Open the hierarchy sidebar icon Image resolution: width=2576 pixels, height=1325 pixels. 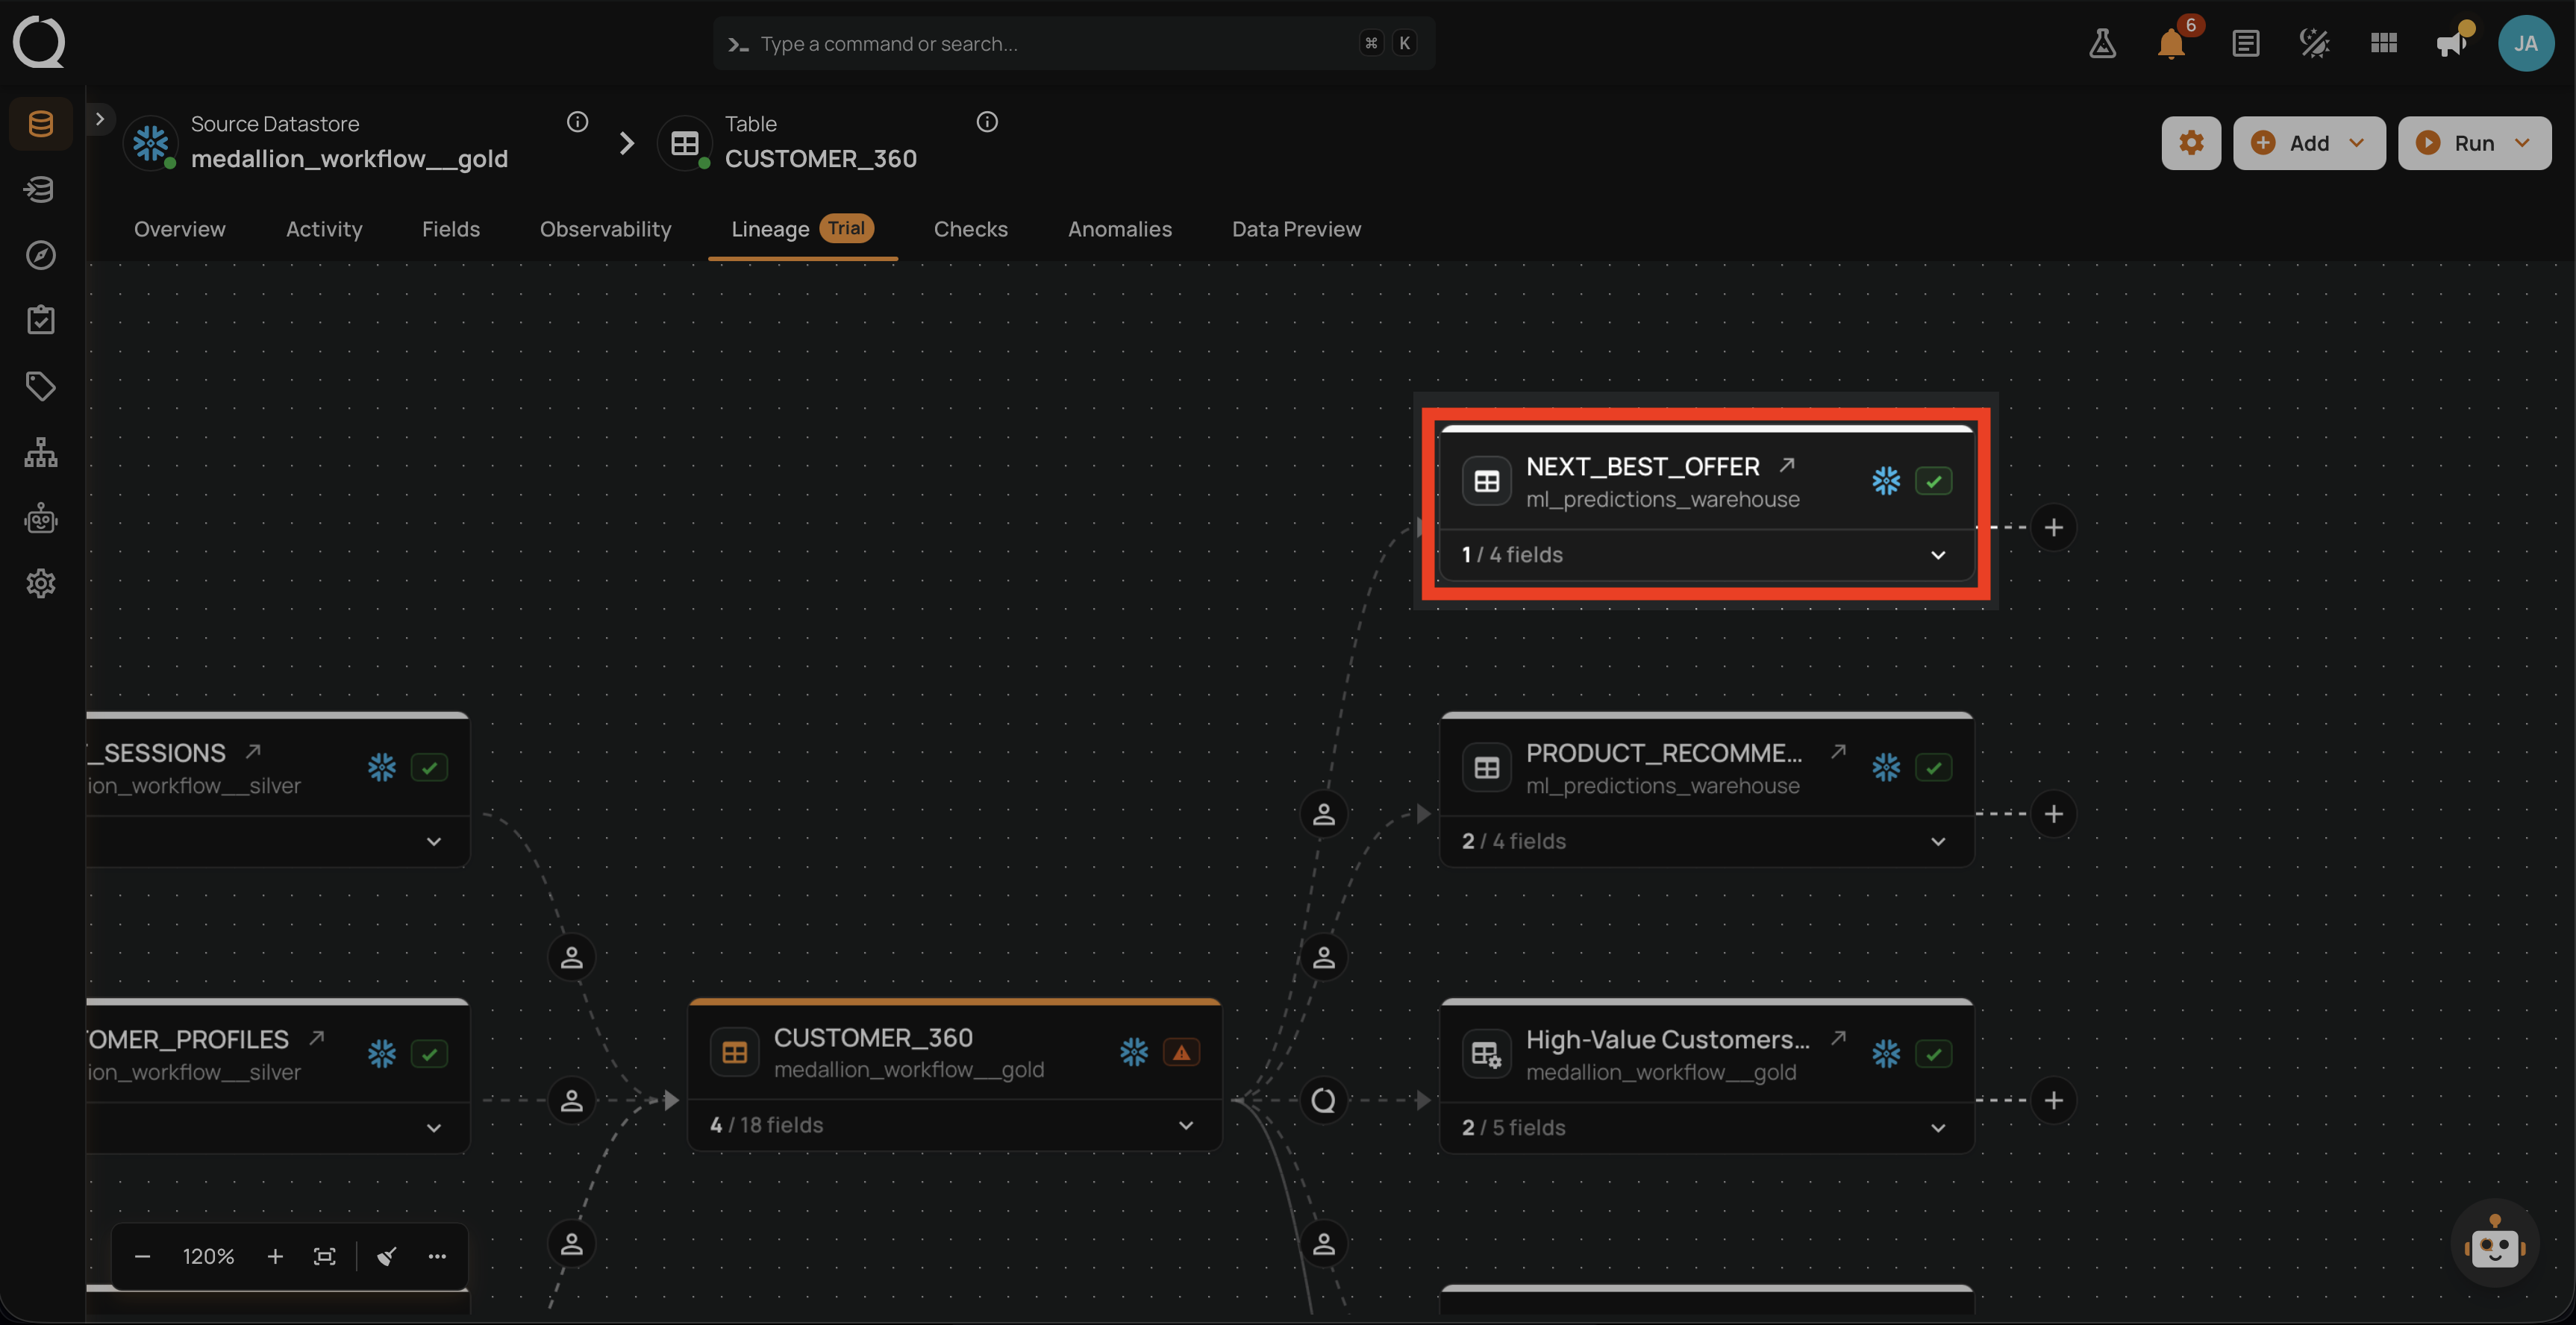[x=41, y=452]
